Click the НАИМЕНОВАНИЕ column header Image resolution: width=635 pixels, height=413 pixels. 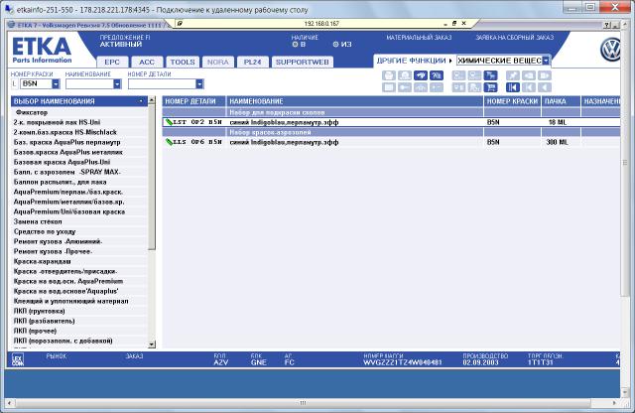click(355, 101)
